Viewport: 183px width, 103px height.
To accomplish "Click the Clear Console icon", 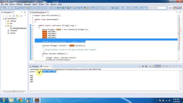I will coord(150,66).
